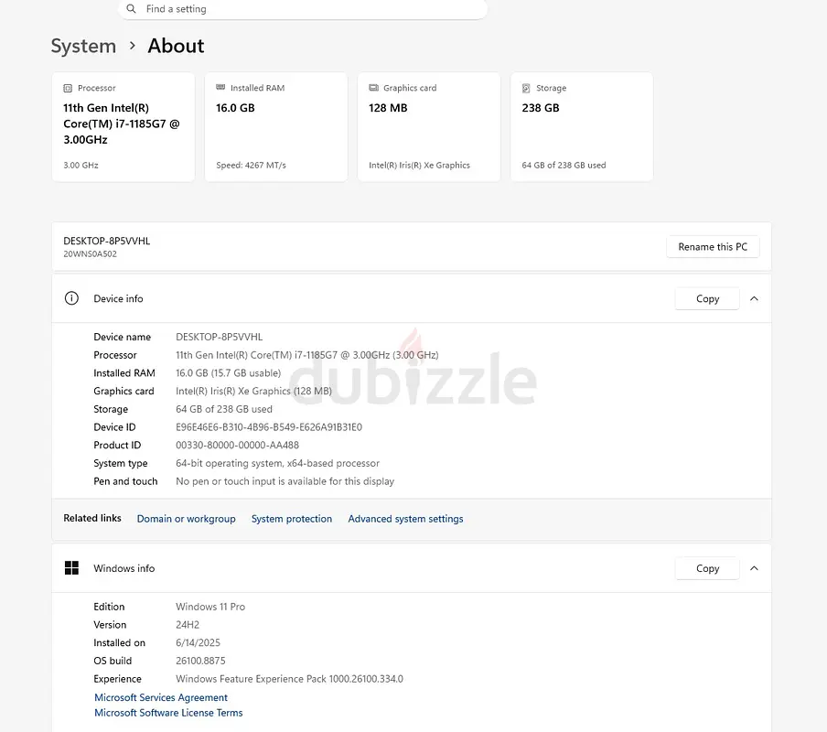Click Windows Feature Experience Pack value
This screenshot has height=732, width=827.
[290, 679]
